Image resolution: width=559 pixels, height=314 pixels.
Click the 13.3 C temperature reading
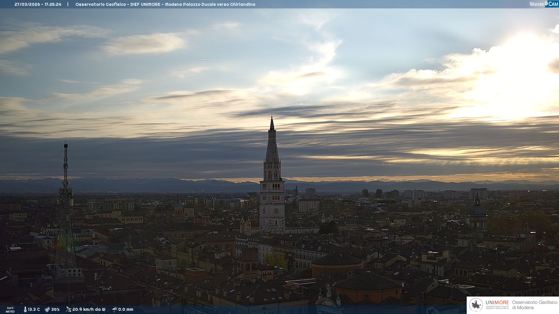coord(34,309)
